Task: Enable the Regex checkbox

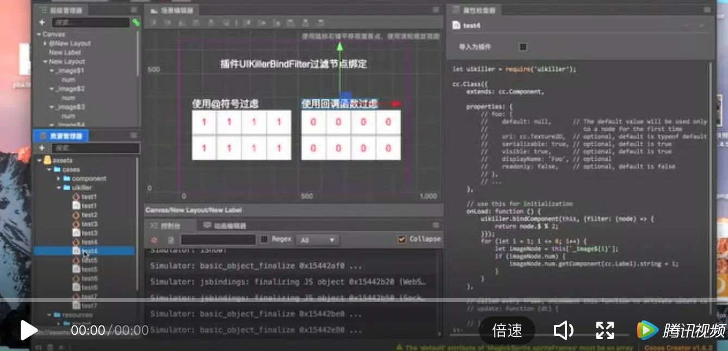Action: coord(264,239)
